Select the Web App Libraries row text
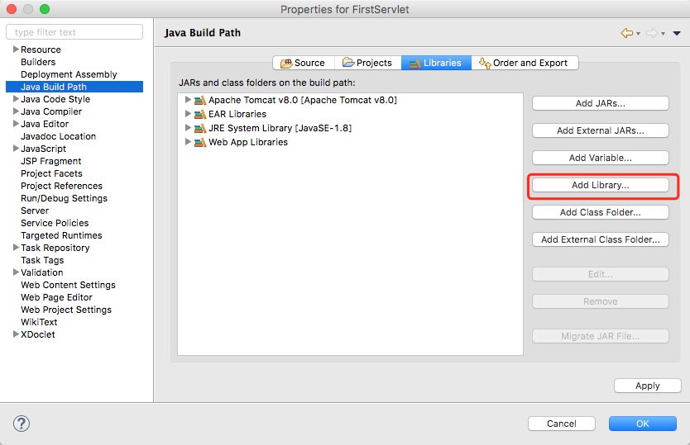Image resolution: width=690 pixels, height=445 pixels. (x=248, y=142)
